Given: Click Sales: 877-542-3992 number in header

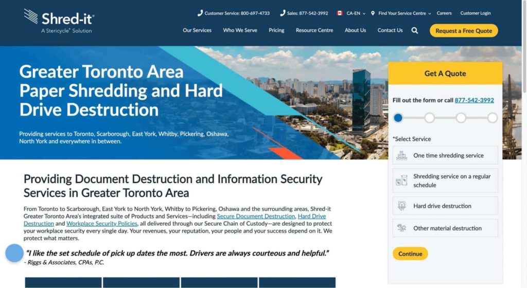Looking at the screenshot, I should click(x=308, y=13).
